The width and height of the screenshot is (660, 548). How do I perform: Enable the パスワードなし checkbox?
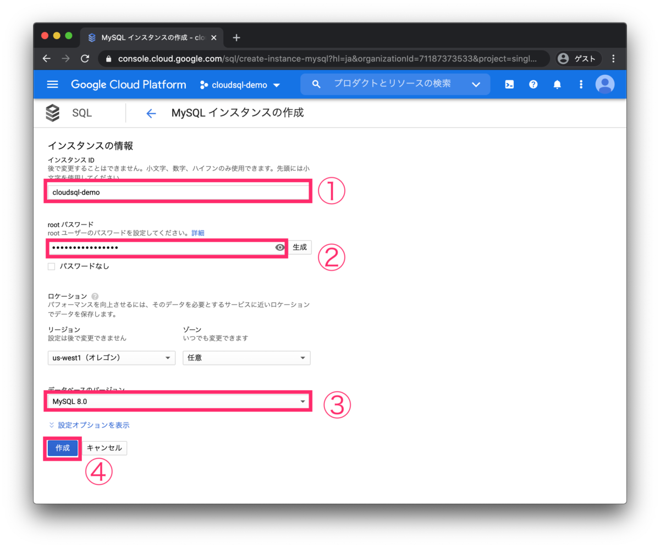click(x=51, y=266)
